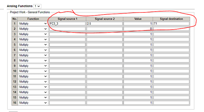The image size is (204, 112).
Task: Open Function dropdown in row 14
Action: pos(33,92)
